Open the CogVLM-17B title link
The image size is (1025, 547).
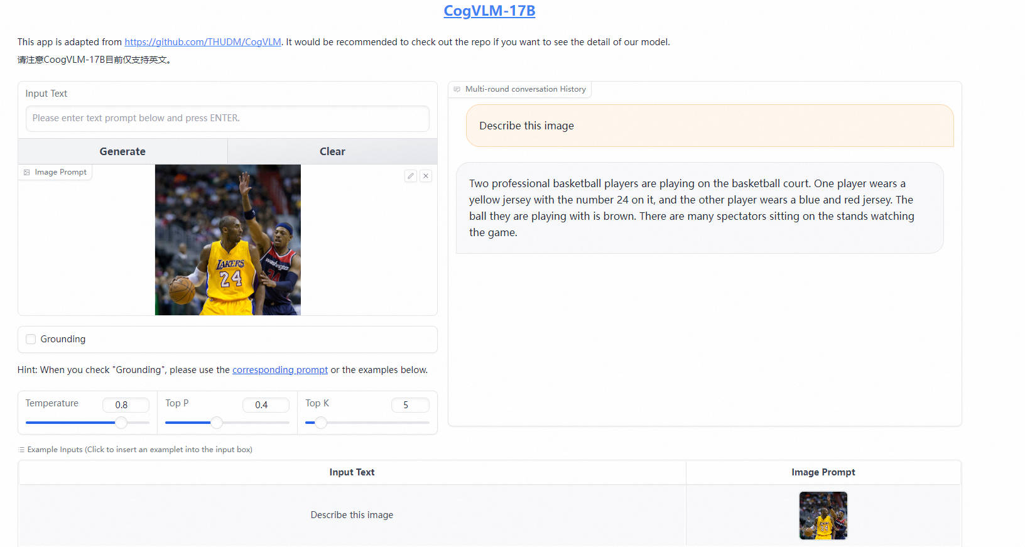(x=489, y=11)
